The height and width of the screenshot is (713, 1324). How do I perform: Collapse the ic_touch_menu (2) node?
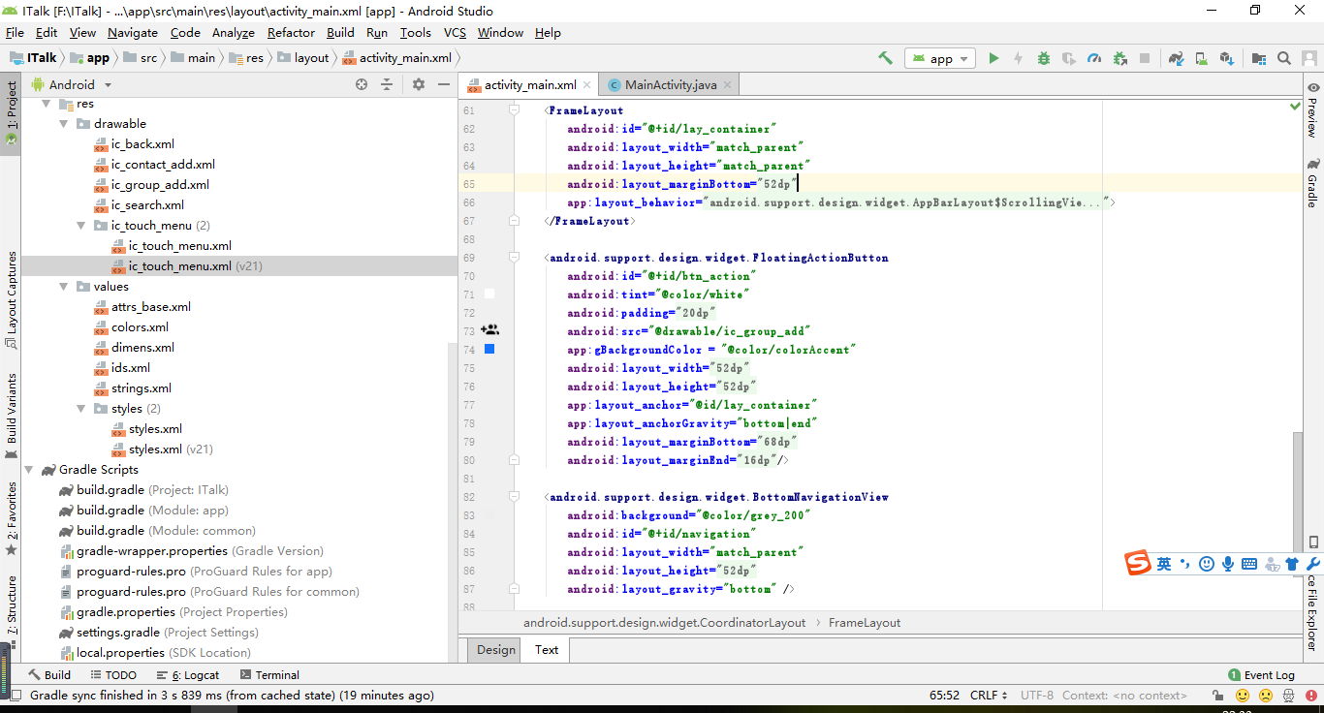81,226
